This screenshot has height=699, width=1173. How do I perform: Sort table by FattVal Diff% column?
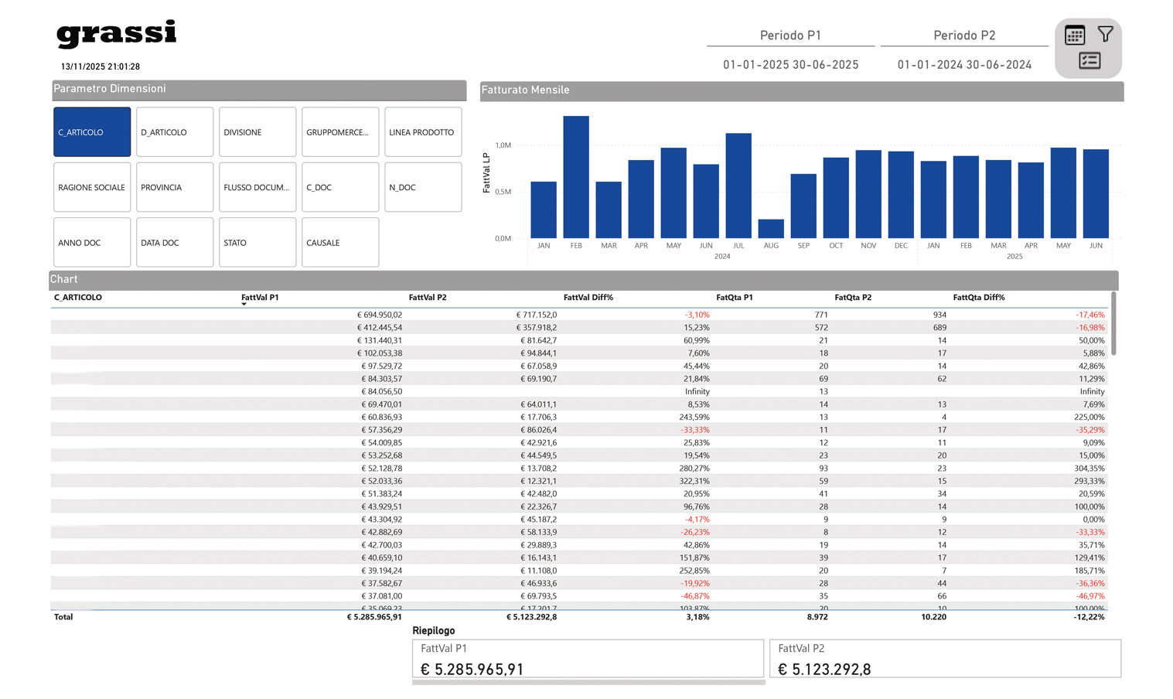(x=588, y=298)
